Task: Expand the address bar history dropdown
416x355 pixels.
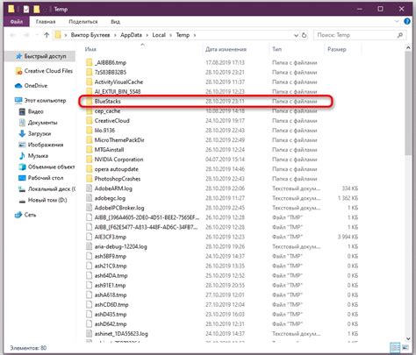Action: tap(296, 35)
